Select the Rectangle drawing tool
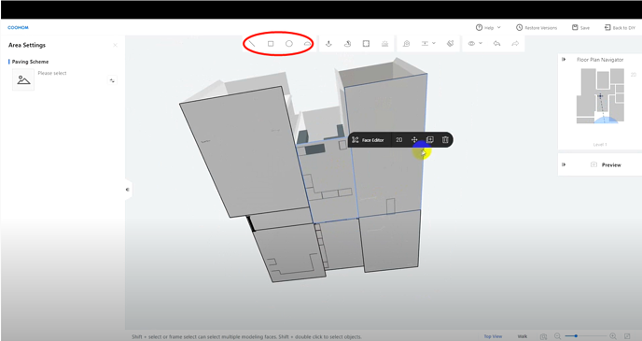The image size is (642, 341). pos(271,44)
